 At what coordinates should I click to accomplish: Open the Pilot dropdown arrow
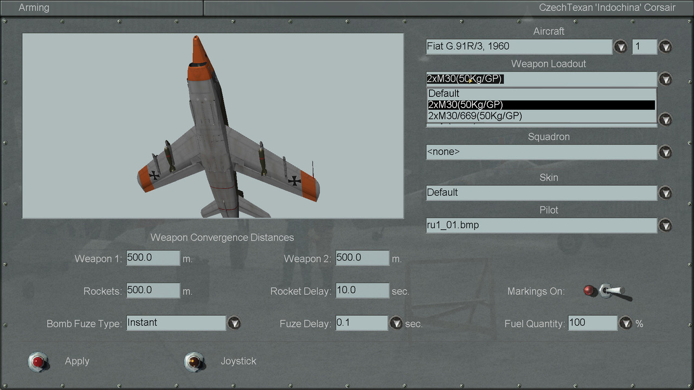point(665,225)
